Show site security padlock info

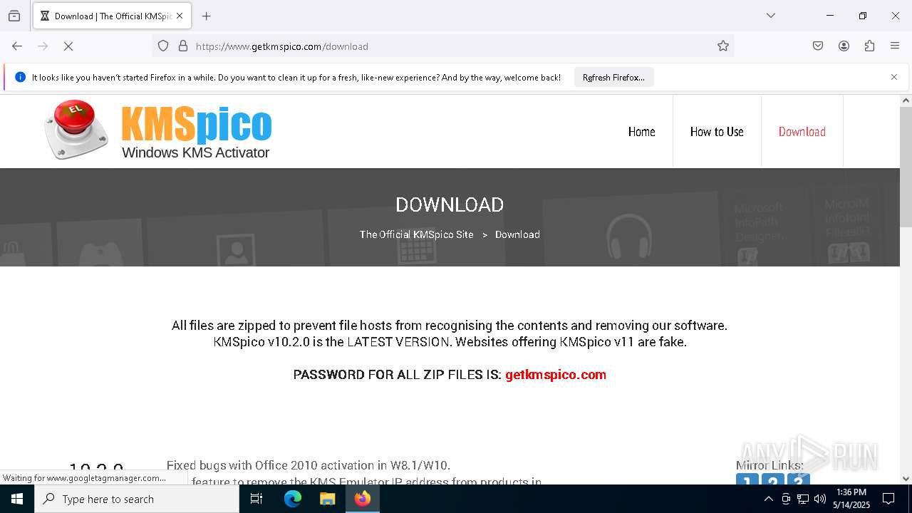183,46
